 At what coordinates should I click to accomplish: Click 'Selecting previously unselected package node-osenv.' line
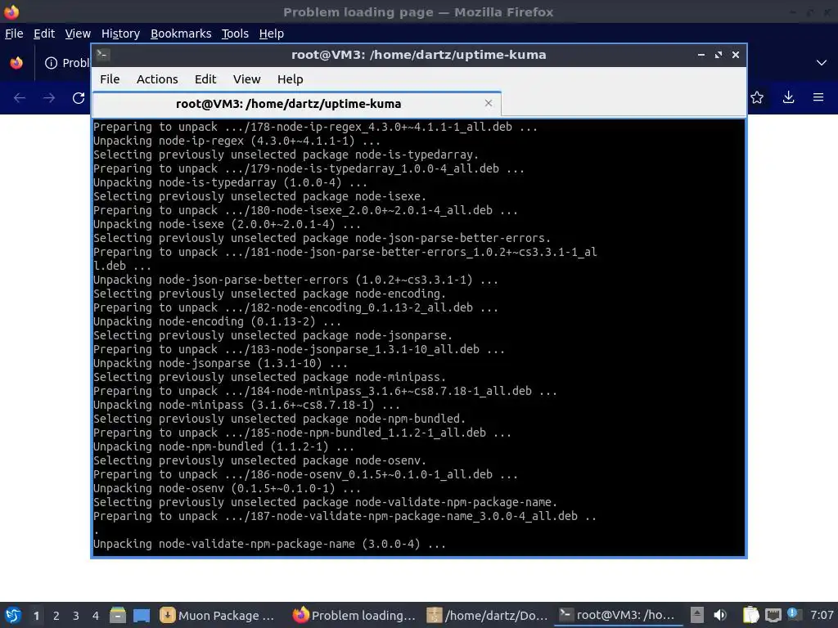pos(259,460)
